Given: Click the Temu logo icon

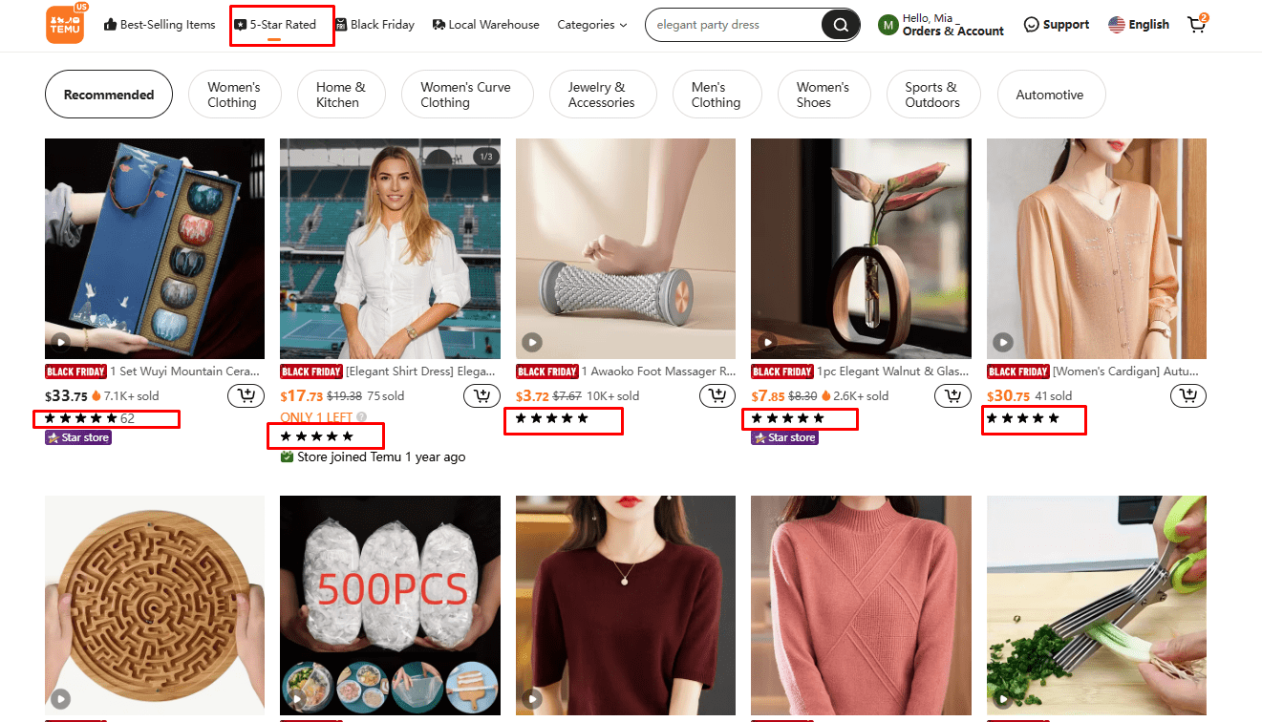Looking at the screenshot, I should [x=65, y=25].
